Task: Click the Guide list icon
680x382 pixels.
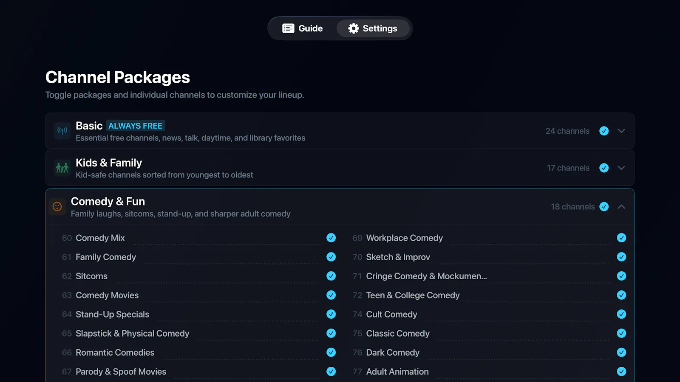Action: click(288, 28)
